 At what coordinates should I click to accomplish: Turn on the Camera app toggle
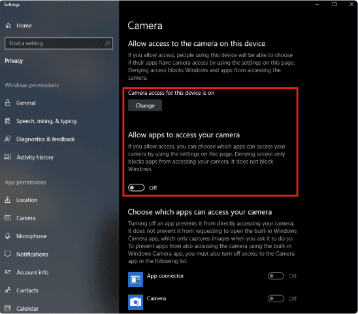pos(276,298)
